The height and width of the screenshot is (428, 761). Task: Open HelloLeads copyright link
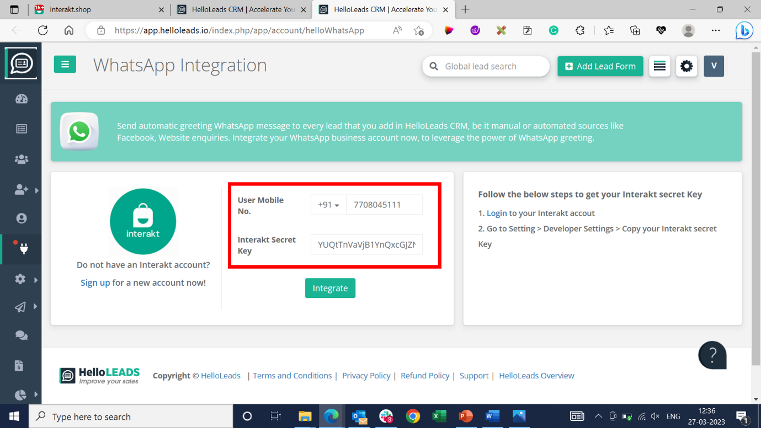(x=221, y=376)
